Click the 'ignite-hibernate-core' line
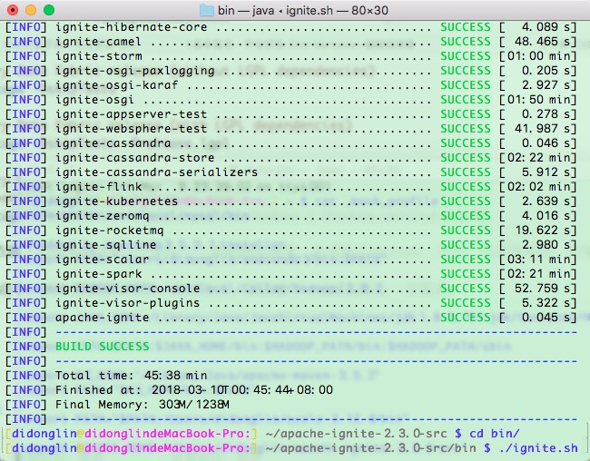590x461 pixels. click(290, 27)
